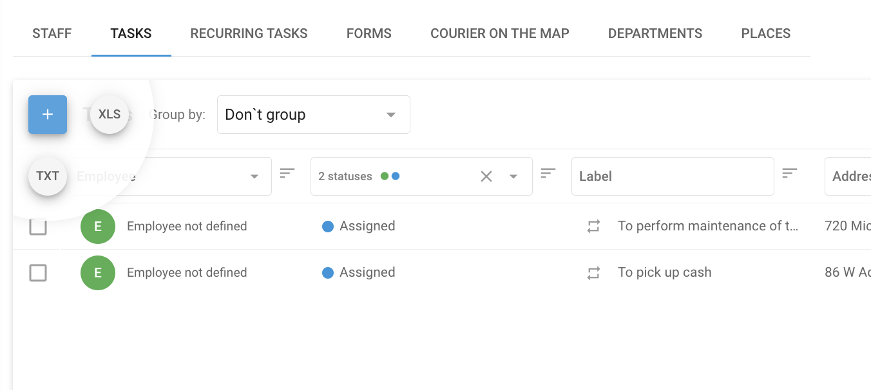
Task: Export tasks using the XLS button
Action: 110,115
